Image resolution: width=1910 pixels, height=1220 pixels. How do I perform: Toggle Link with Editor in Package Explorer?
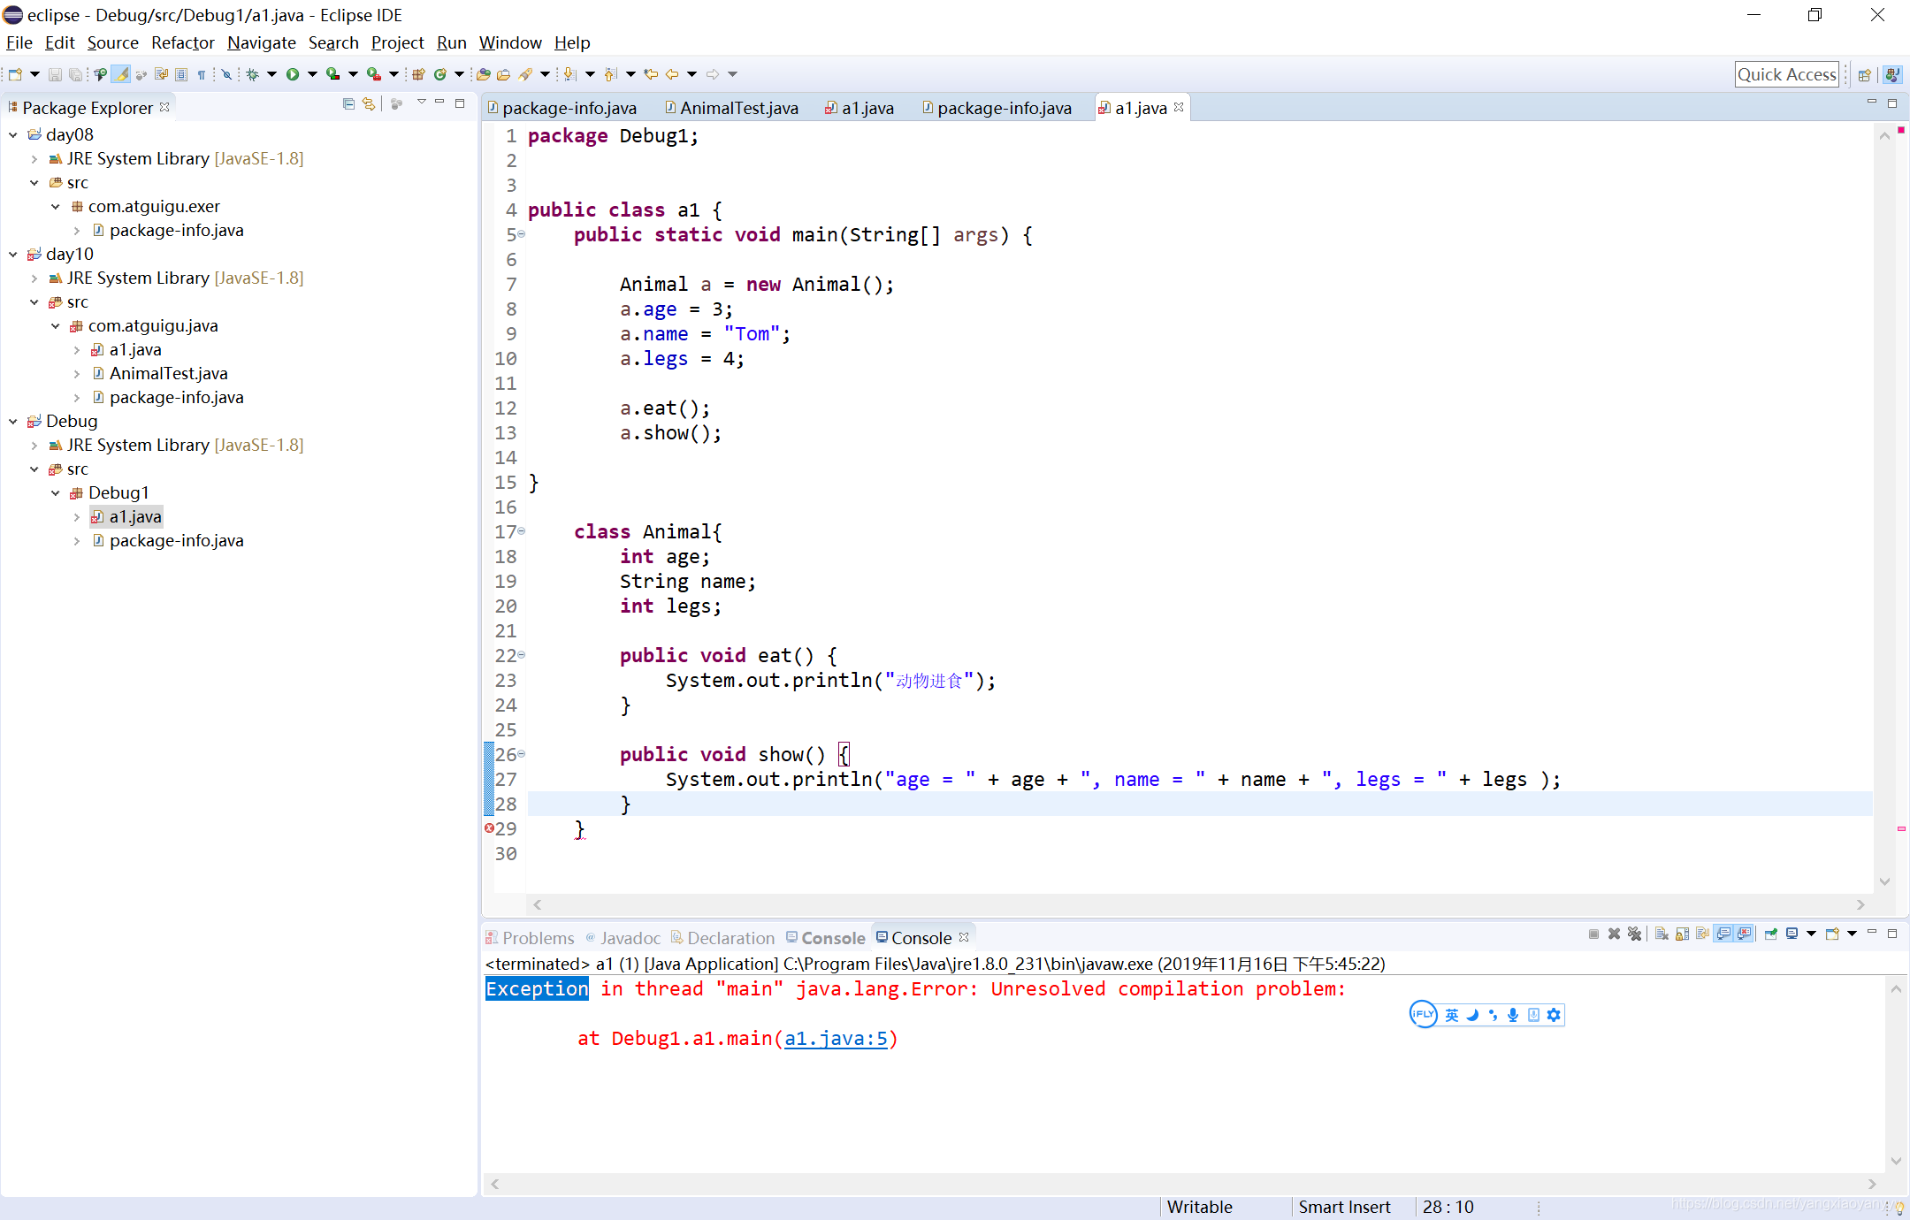click(369, 104)
